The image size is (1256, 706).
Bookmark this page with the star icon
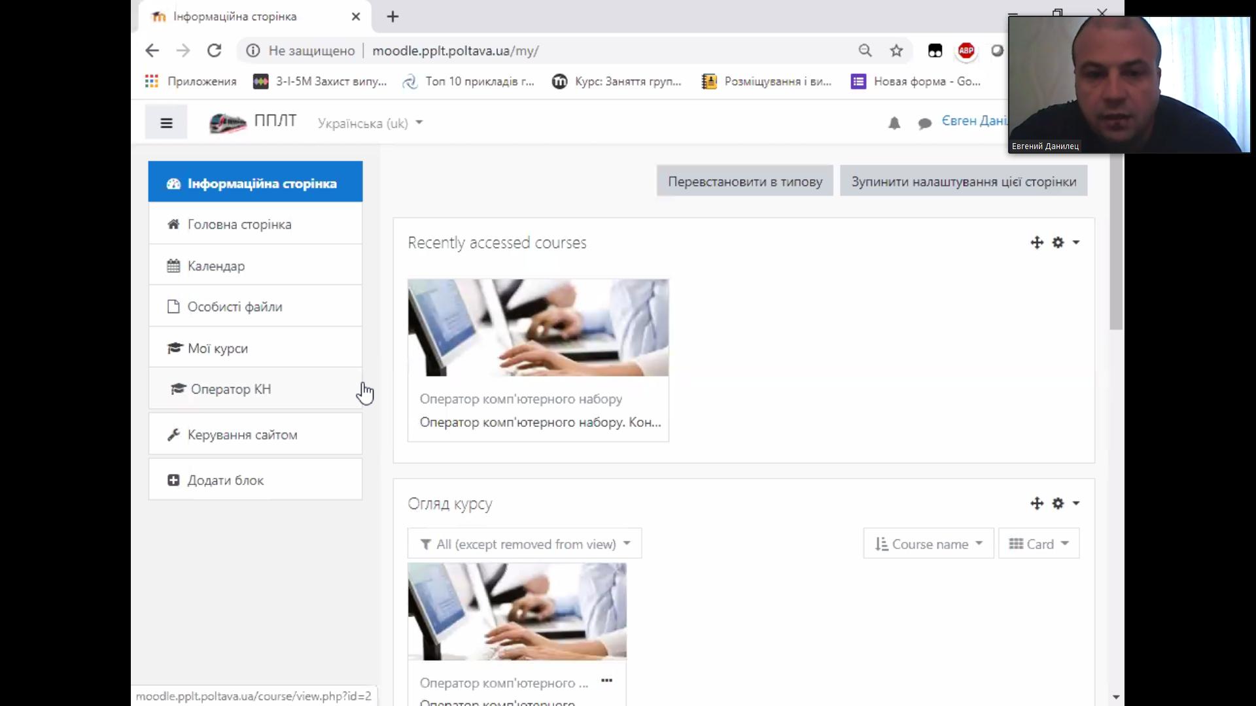click(896, 51)
